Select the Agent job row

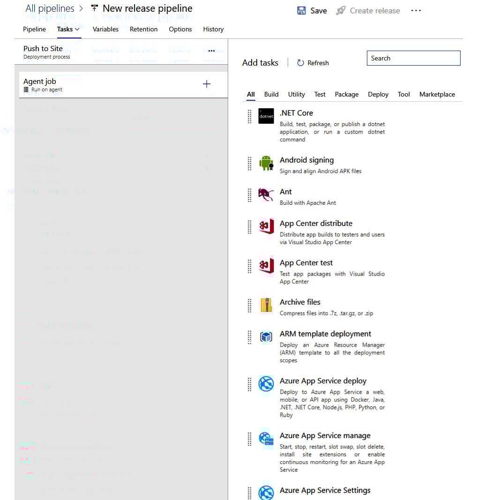point(123,84)
